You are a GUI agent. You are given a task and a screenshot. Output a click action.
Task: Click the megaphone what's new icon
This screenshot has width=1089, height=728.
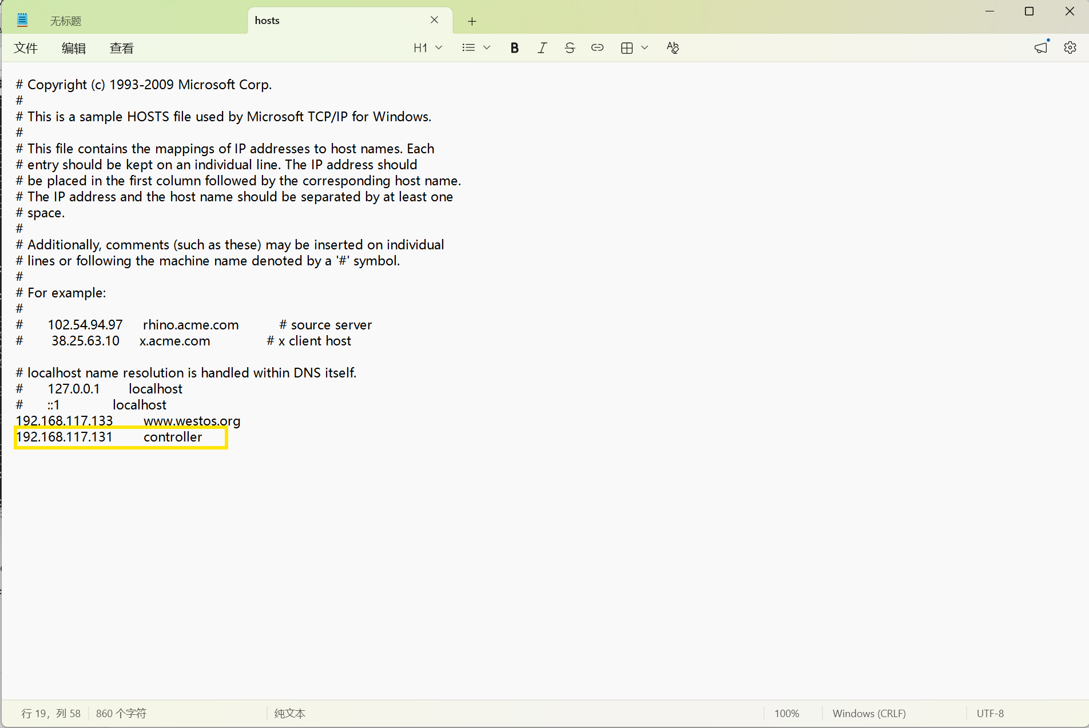point(1042,47)
